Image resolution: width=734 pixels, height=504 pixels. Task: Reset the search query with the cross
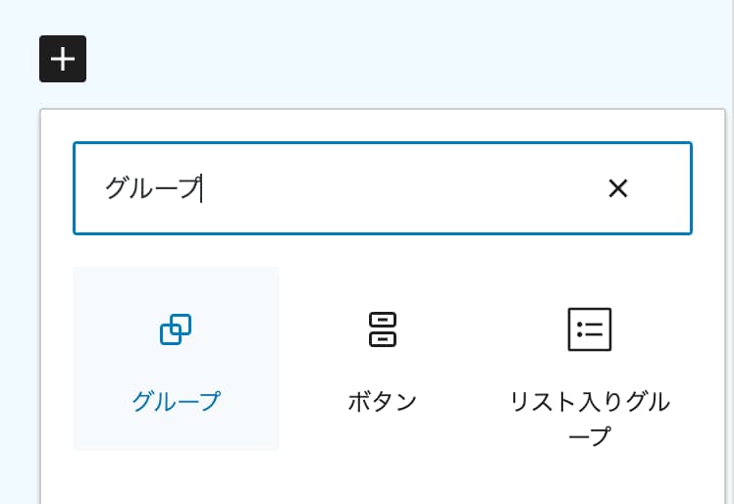tap(617, 188)
